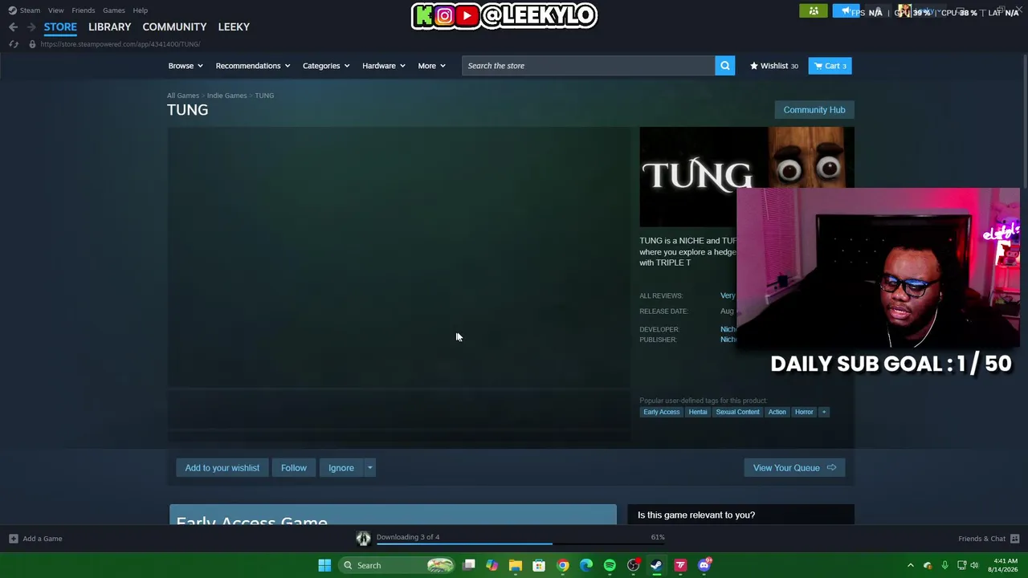Open File Explorer from the taskbar
Screen dimensions: 1028x578
(516, 565)
